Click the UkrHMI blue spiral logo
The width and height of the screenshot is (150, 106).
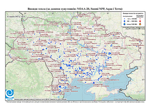pyautogui.click(x=10, y=94)
